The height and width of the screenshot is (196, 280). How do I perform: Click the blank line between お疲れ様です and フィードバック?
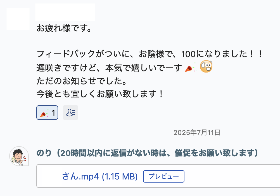tap(125, 41)
